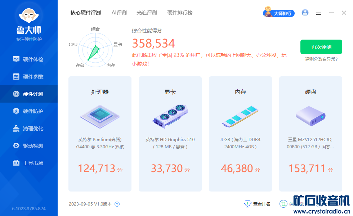This screenshot has height=216, width=353.
Task: Click the 内存 RAM stick icon
Action: click(x=240, y=117)
